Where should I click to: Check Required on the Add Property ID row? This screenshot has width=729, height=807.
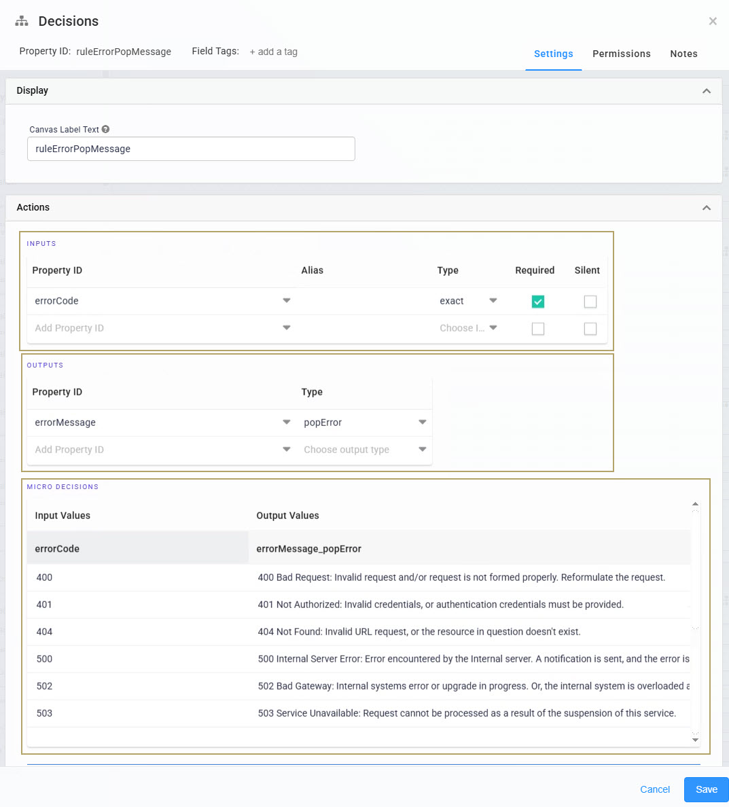[x=537, y=328]
